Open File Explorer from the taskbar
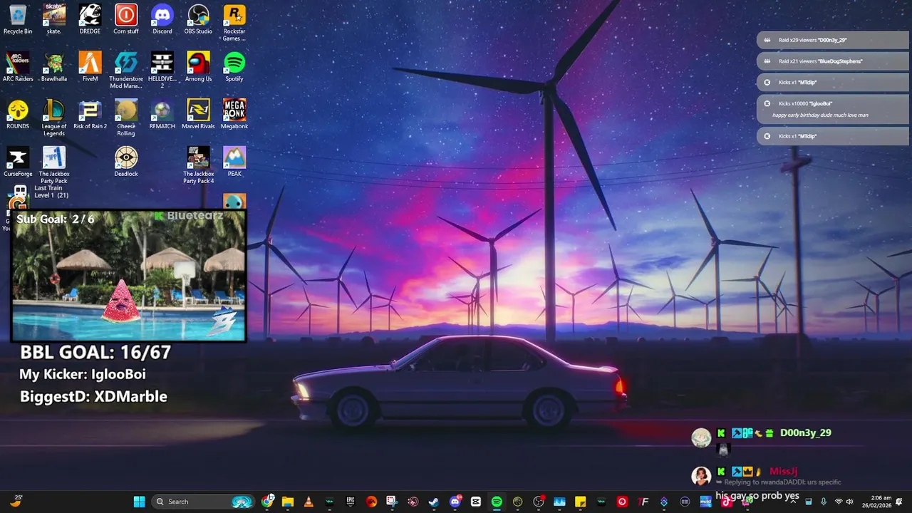The image size is (912, 513). pyautogui.click(x=288, y=502)
